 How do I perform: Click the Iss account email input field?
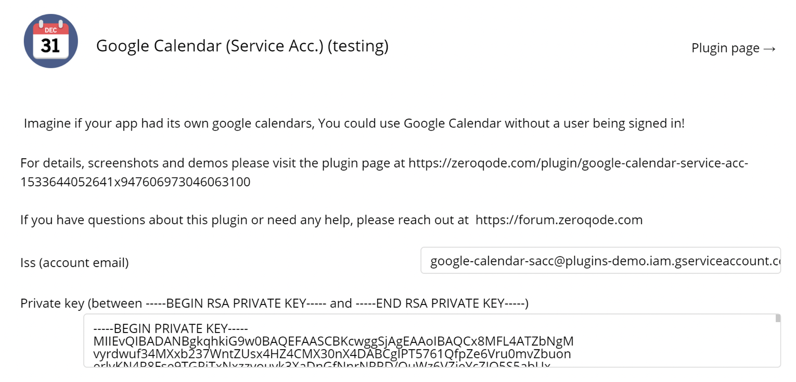pos(600,260)
